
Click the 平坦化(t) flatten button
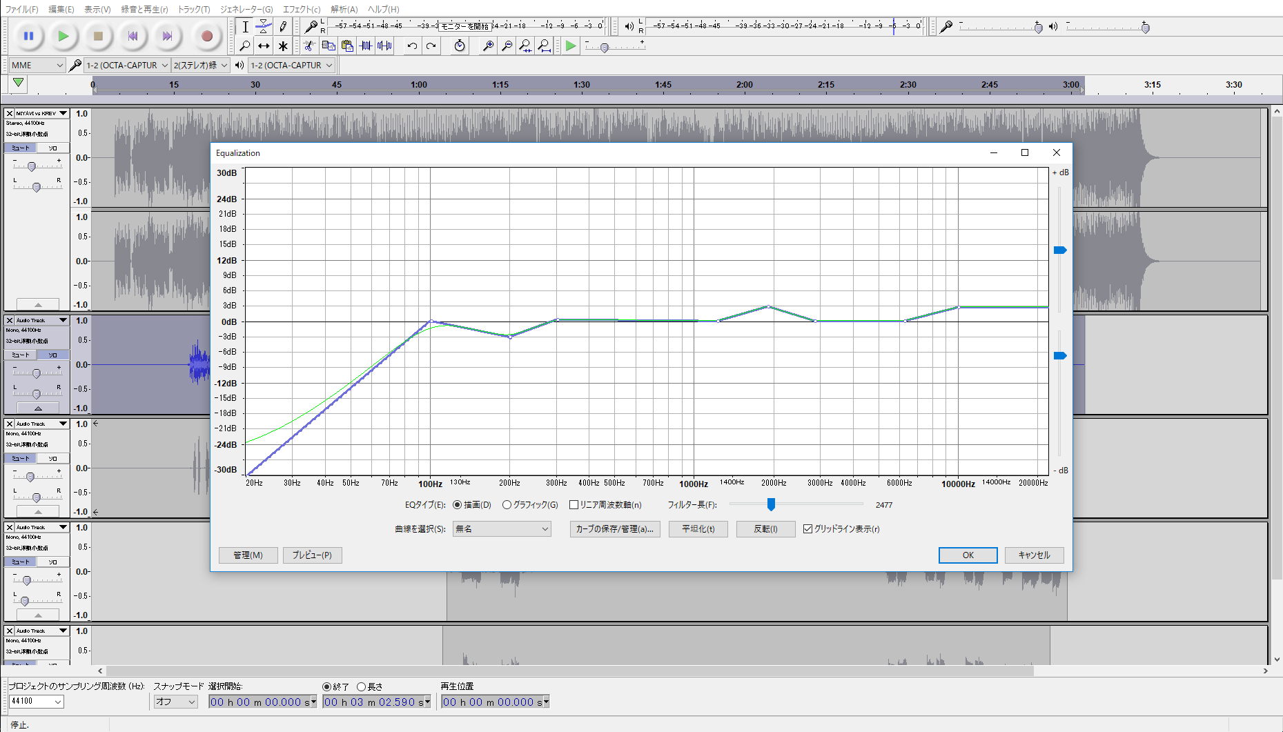click(698, 529)
